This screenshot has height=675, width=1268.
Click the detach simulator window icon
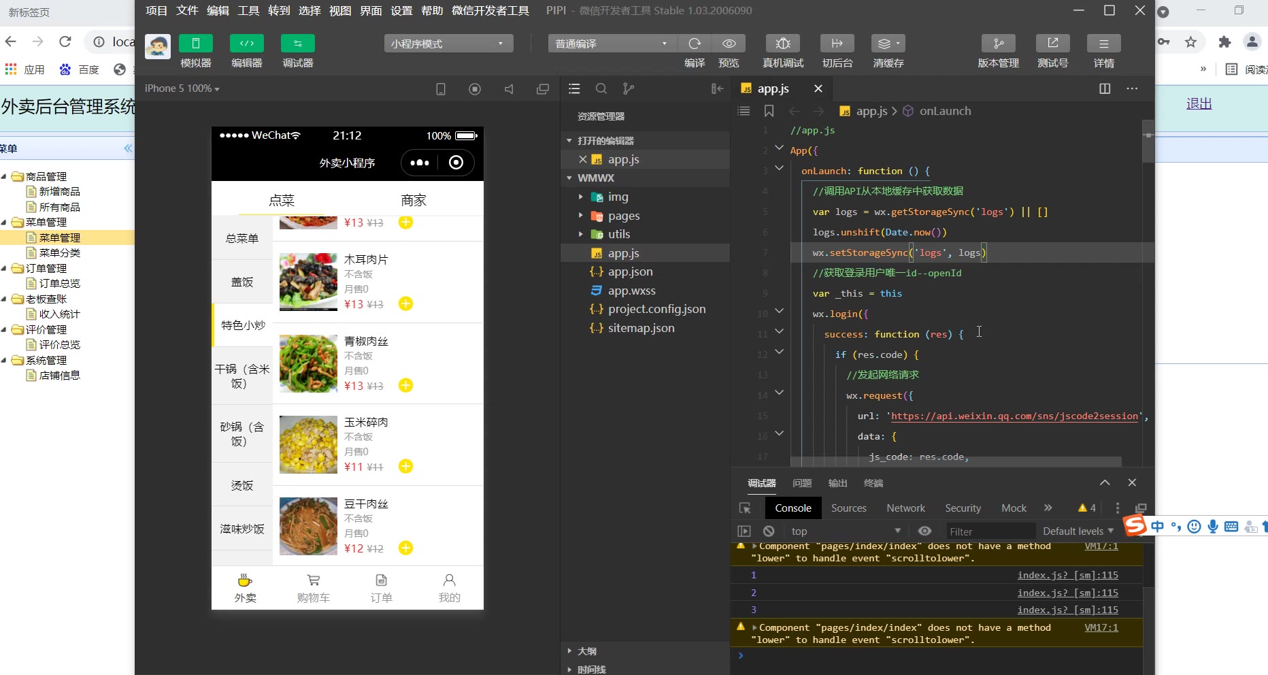[543, 89]
